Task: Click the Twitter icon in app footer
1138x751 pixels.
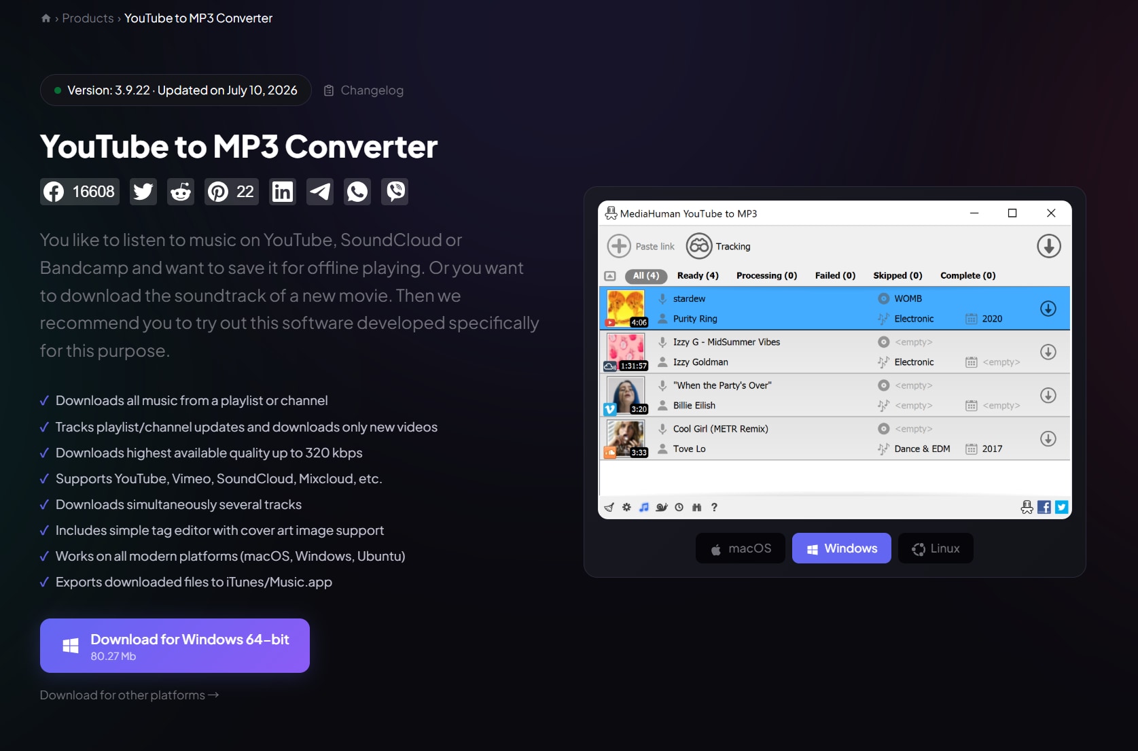Action: tap(1061, 507)
